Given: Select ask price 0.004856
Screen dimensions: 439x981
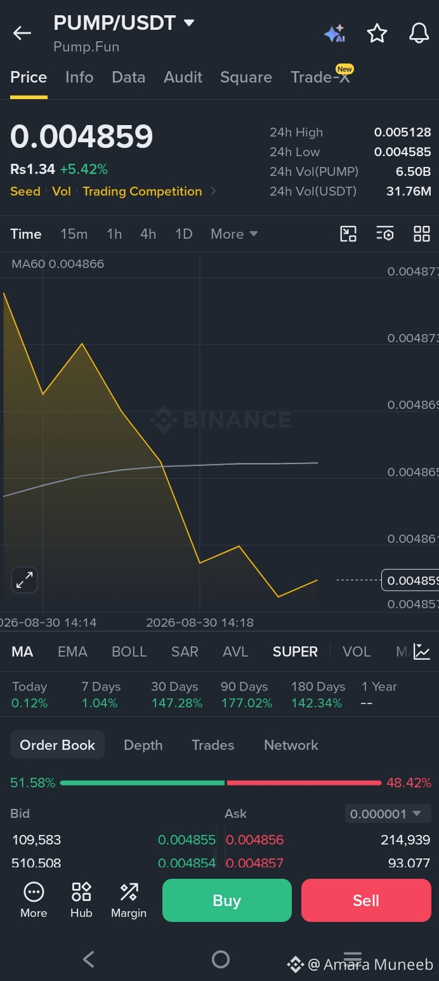Looking at the screenshot, I should click(x=254, y=840).
